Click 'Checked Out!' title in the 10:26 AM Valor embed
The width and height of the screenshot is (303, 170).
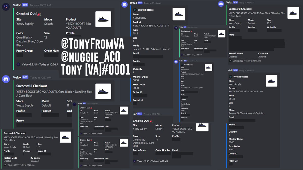[26, 14]
